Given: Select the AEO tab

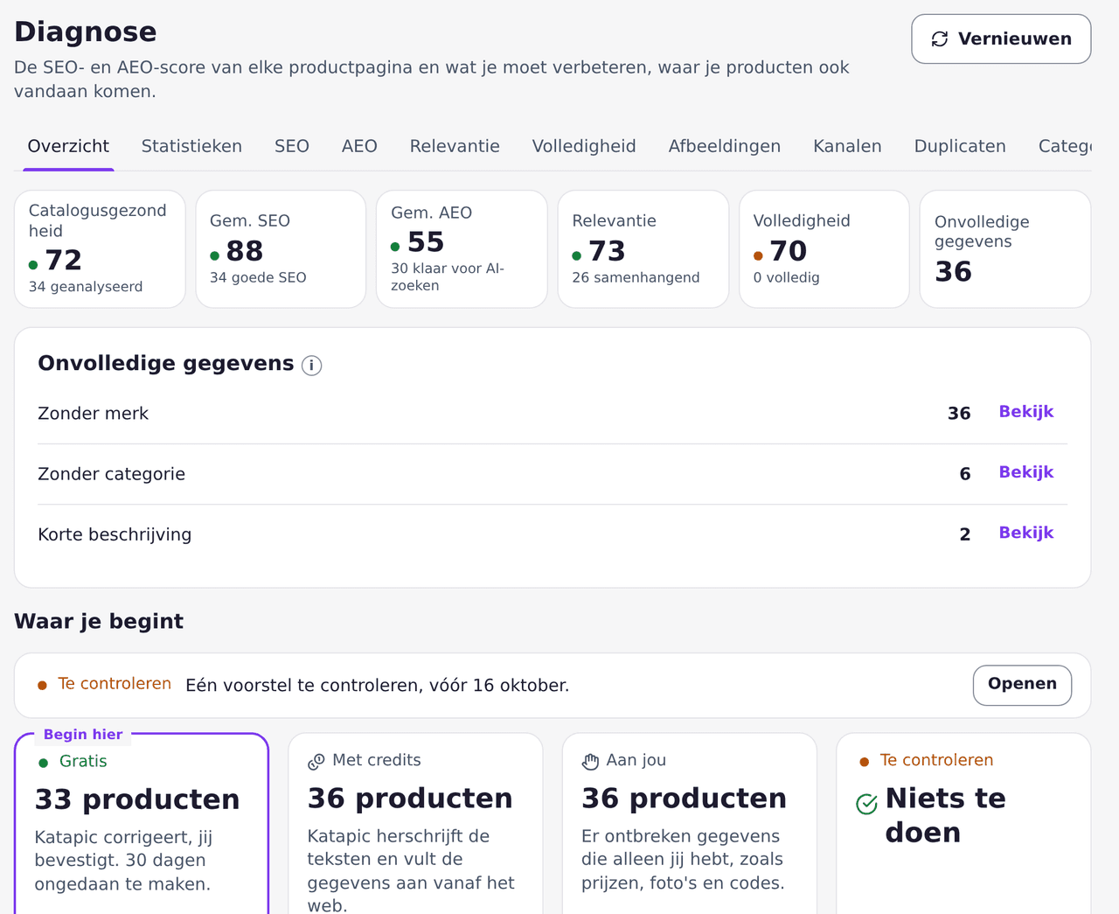Looking at the screenshot, I should tap(359, 146).
